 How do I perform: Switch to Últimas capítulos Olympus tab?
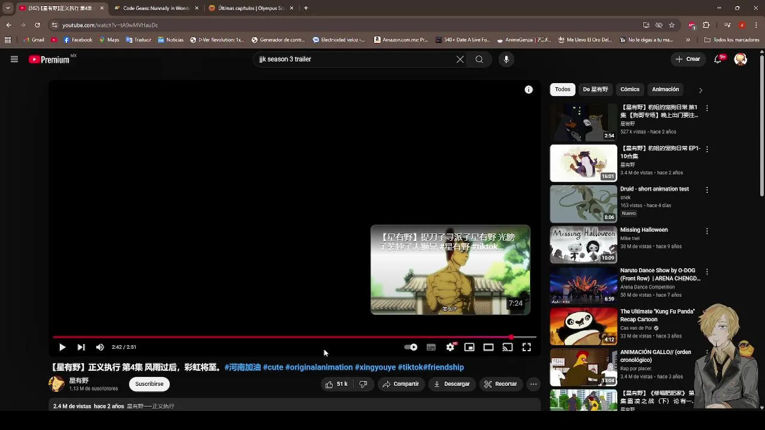coord(251,8)
